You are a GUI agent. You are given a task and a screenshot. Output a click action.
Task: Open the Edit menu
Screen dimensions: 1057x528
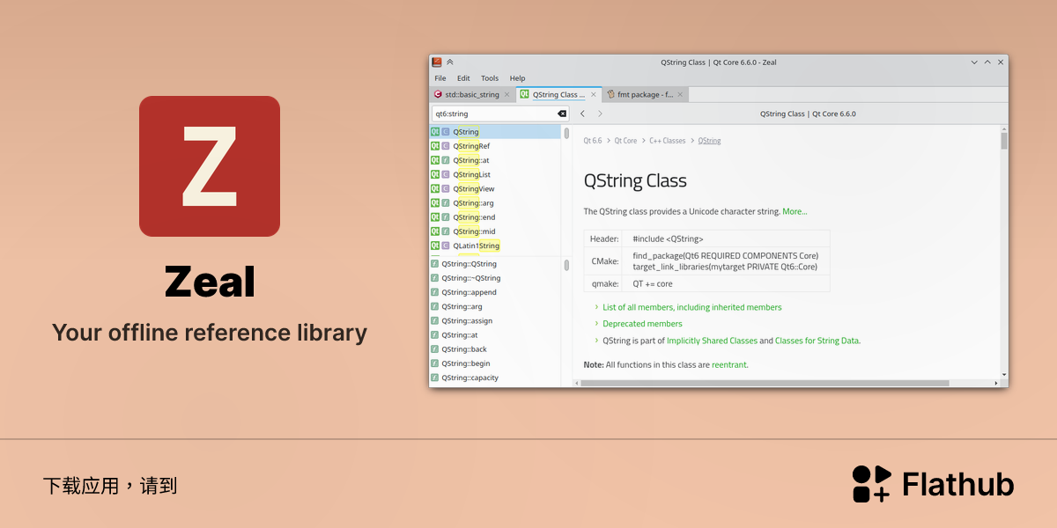click(463, 78)
